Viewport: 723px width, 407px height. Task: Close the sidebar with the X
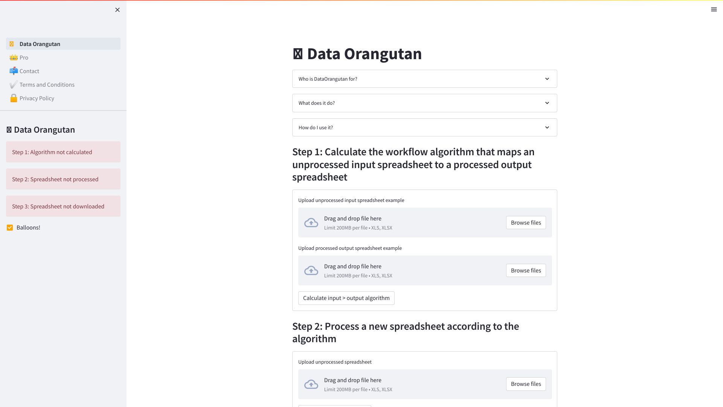(117, 10)
